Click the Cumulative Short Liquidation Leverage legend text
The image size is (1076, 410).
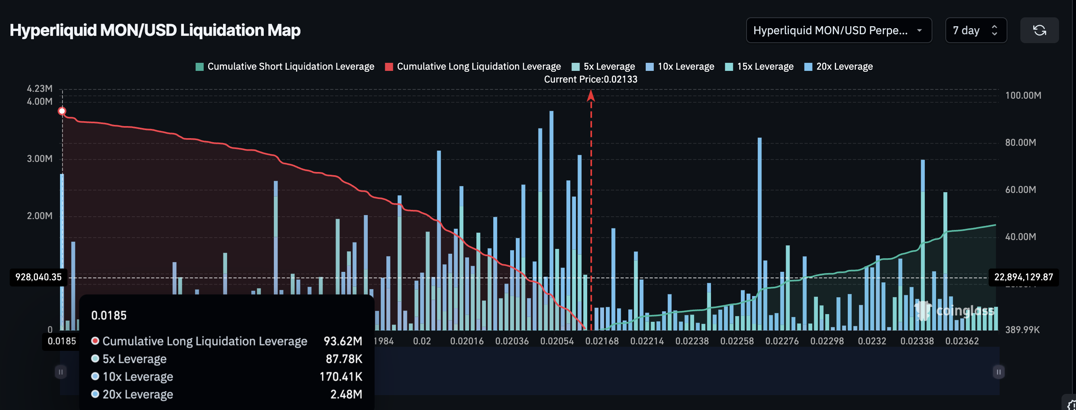point(291,67)
